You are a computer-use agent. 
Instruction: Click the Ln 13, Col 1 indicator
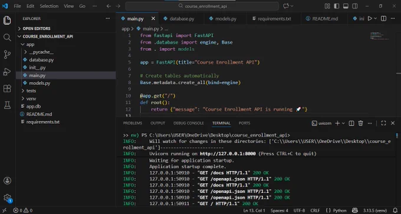click(x=254, y=210)
